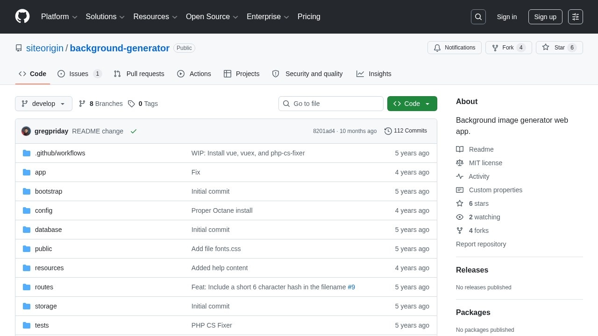
Task: Click the tests folder icon
Action: click(27, 325)
